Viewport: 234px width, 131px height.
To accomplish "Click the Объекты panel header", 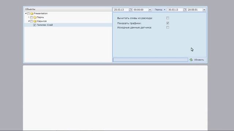I will (68, 9).
